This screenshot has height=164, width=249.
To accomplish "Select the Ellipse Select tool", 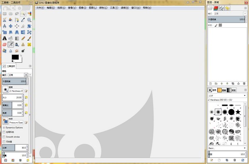I will pyautogui.click(x=11, y=14).
